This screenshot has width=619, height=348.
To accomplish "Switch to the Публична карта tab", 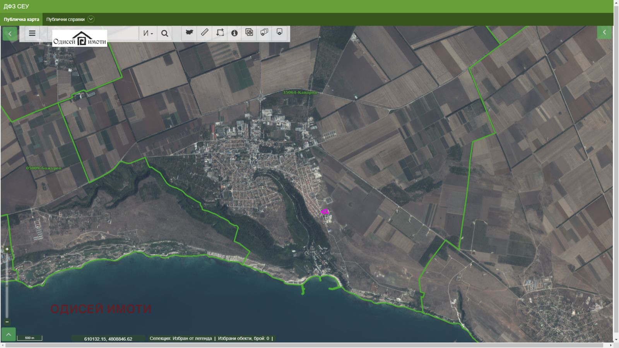I will pyautogui.click(x=21, y=19).
